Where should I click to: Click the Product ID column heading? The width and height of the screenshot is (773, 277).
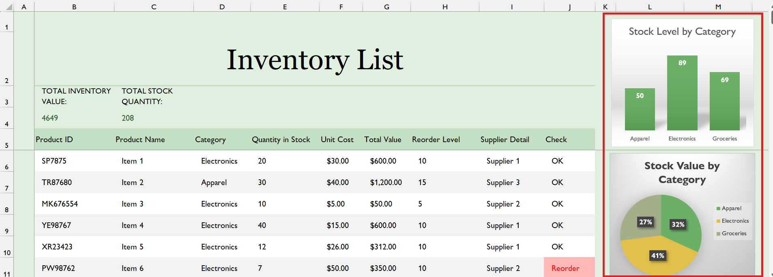54,139
